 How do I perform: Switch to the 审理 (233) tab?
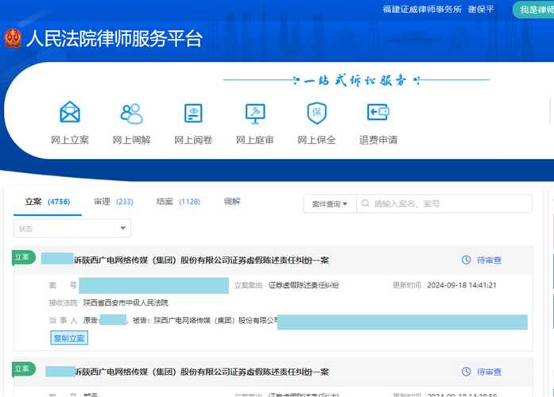113,202
